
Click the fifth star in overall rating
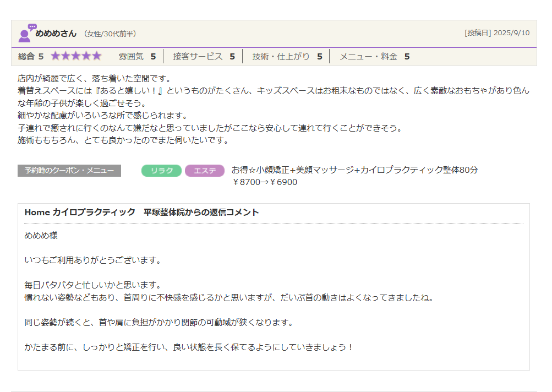97,56
